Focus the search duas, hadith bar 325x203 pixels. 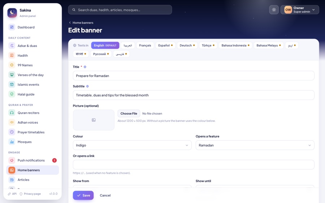(120, 10)
